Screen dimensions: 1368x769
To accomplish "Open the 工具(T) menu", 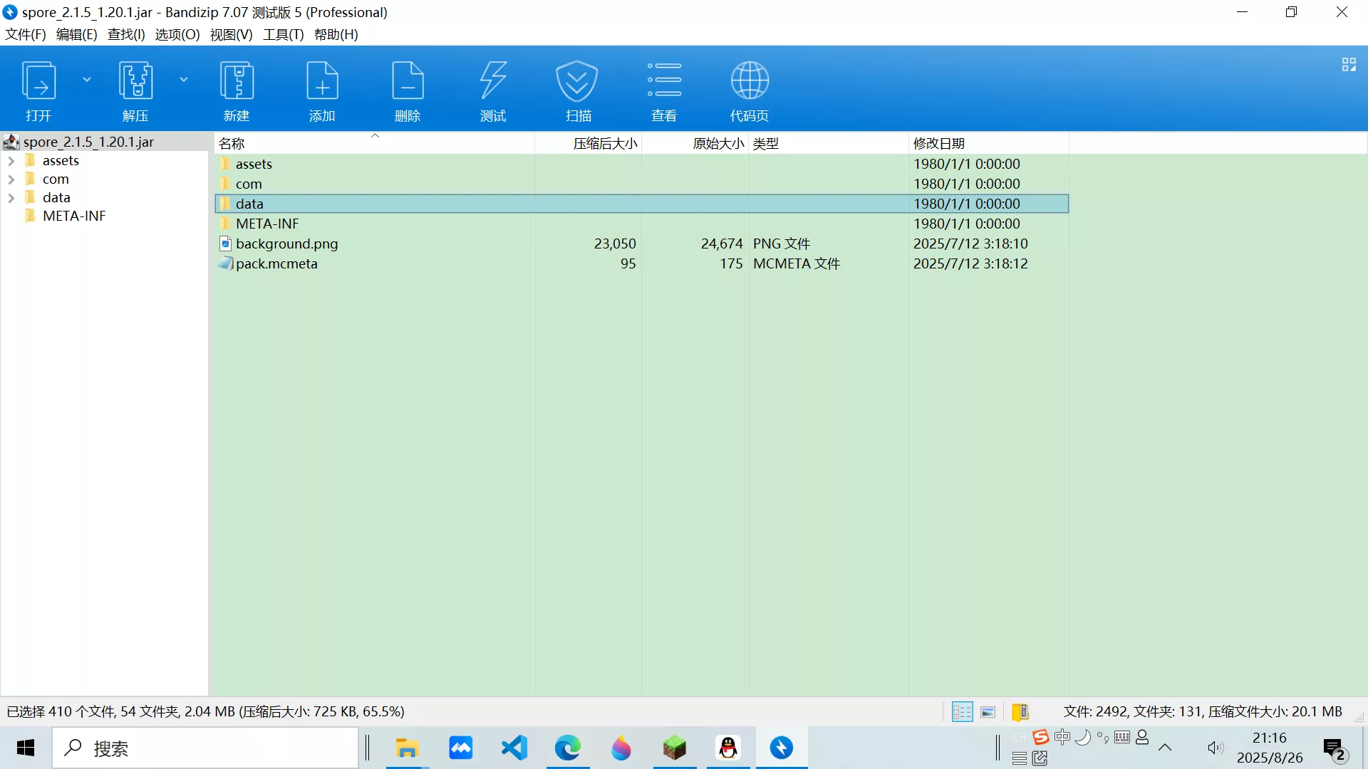I will tap(283, 34).
